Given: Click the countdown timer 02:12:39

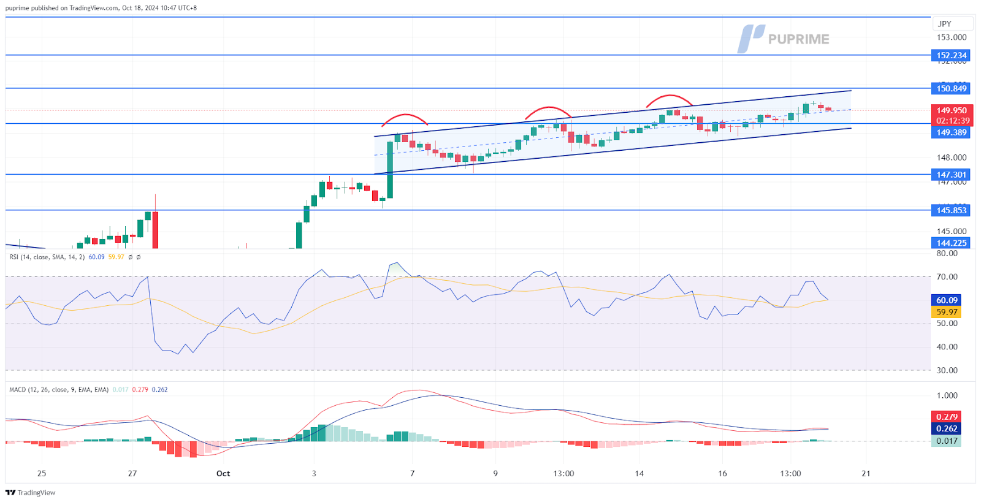Looking at the screenshot, I should pyautogui.click(x=952, y=121).
